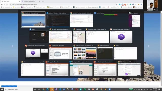This screenshot has height=91, width=162.
Task: Close the Progress Bootstrap browser tab
Action: 40,2
